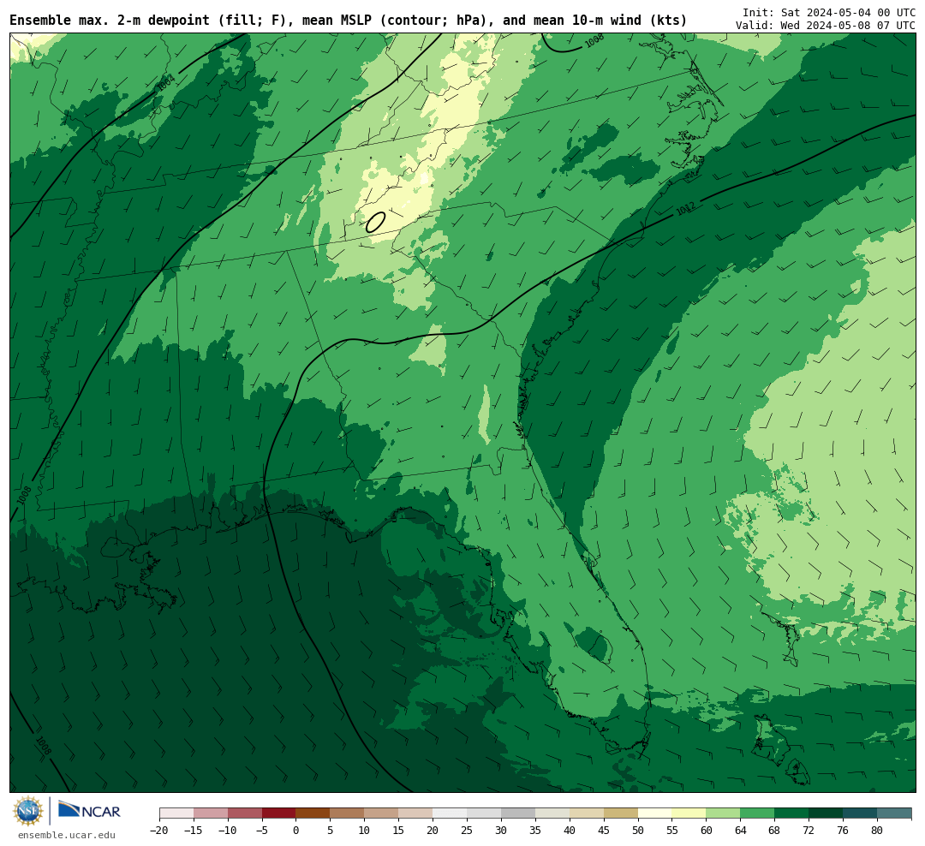Click the NSF logo
Image resolution: width=925 pixels, height=846 pixels.
click(28, 811)
